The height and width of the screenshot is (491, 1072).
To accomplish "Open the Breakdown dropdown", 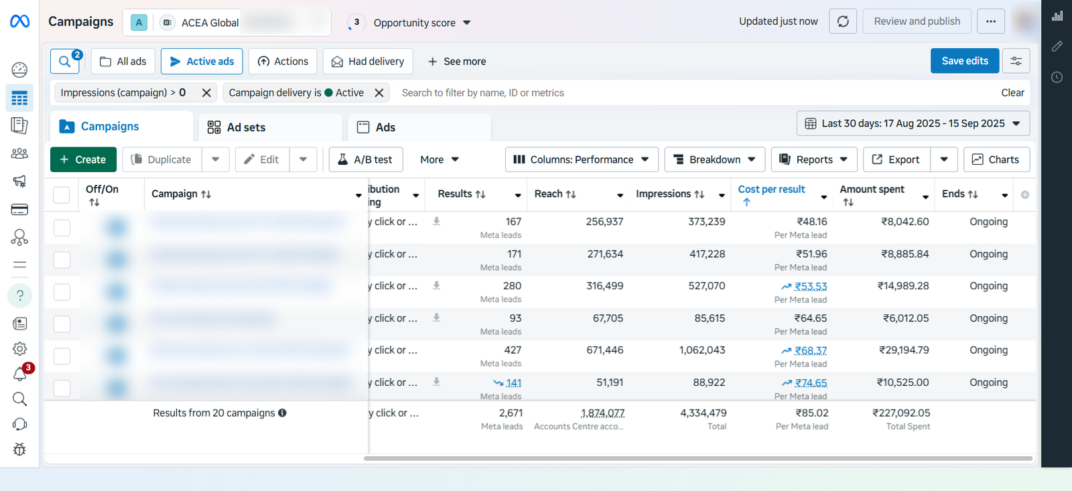I will point(714,159).
